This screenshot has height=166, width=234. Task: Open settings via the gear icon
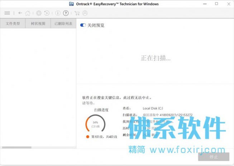39,13
